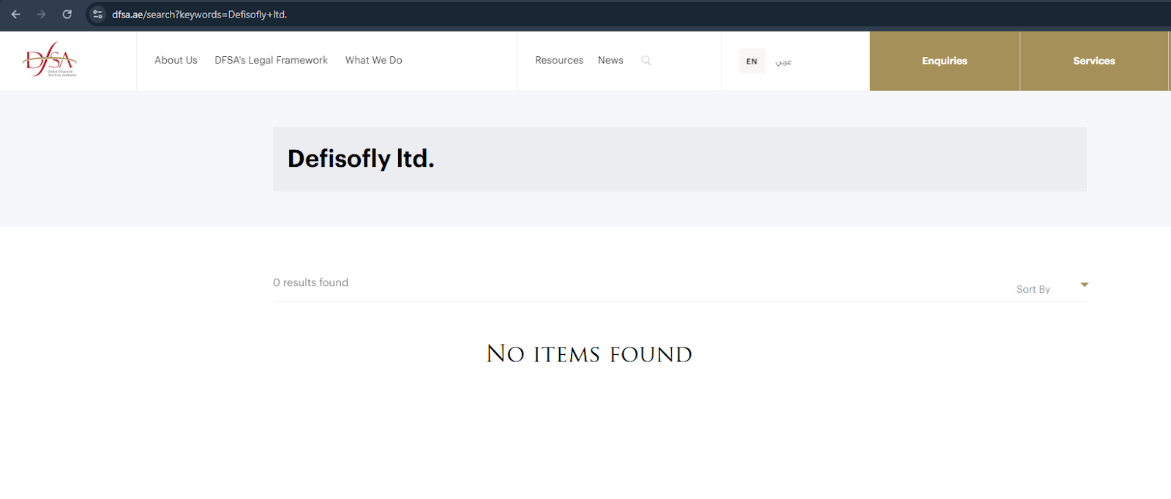Click the browser address bar URL

coord(199,15)
